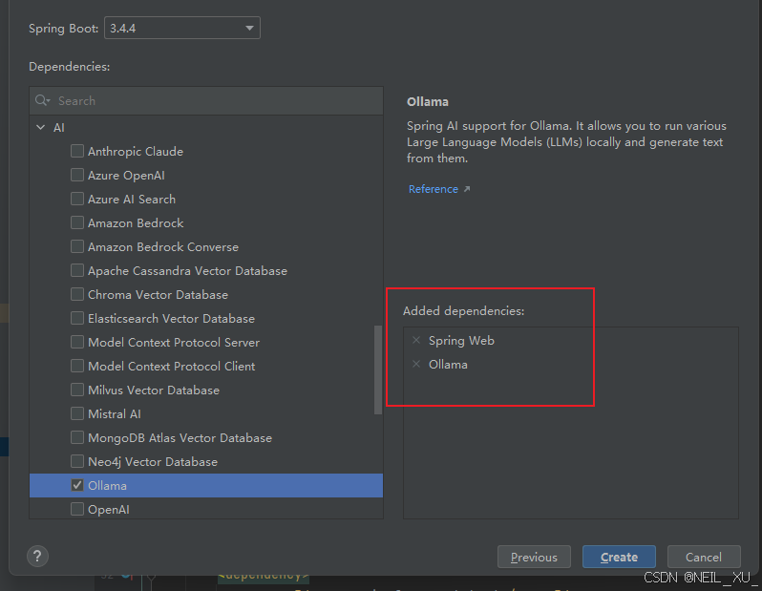Check Chroma Vector Database
Image resolution: width=762 pixels, height=591 pixels.
coord(77,294)
